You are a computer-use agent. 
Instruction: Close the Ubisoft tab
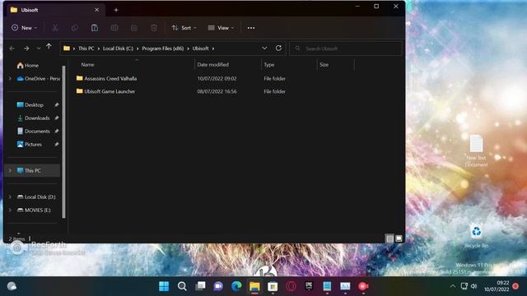tap(97, 10)
